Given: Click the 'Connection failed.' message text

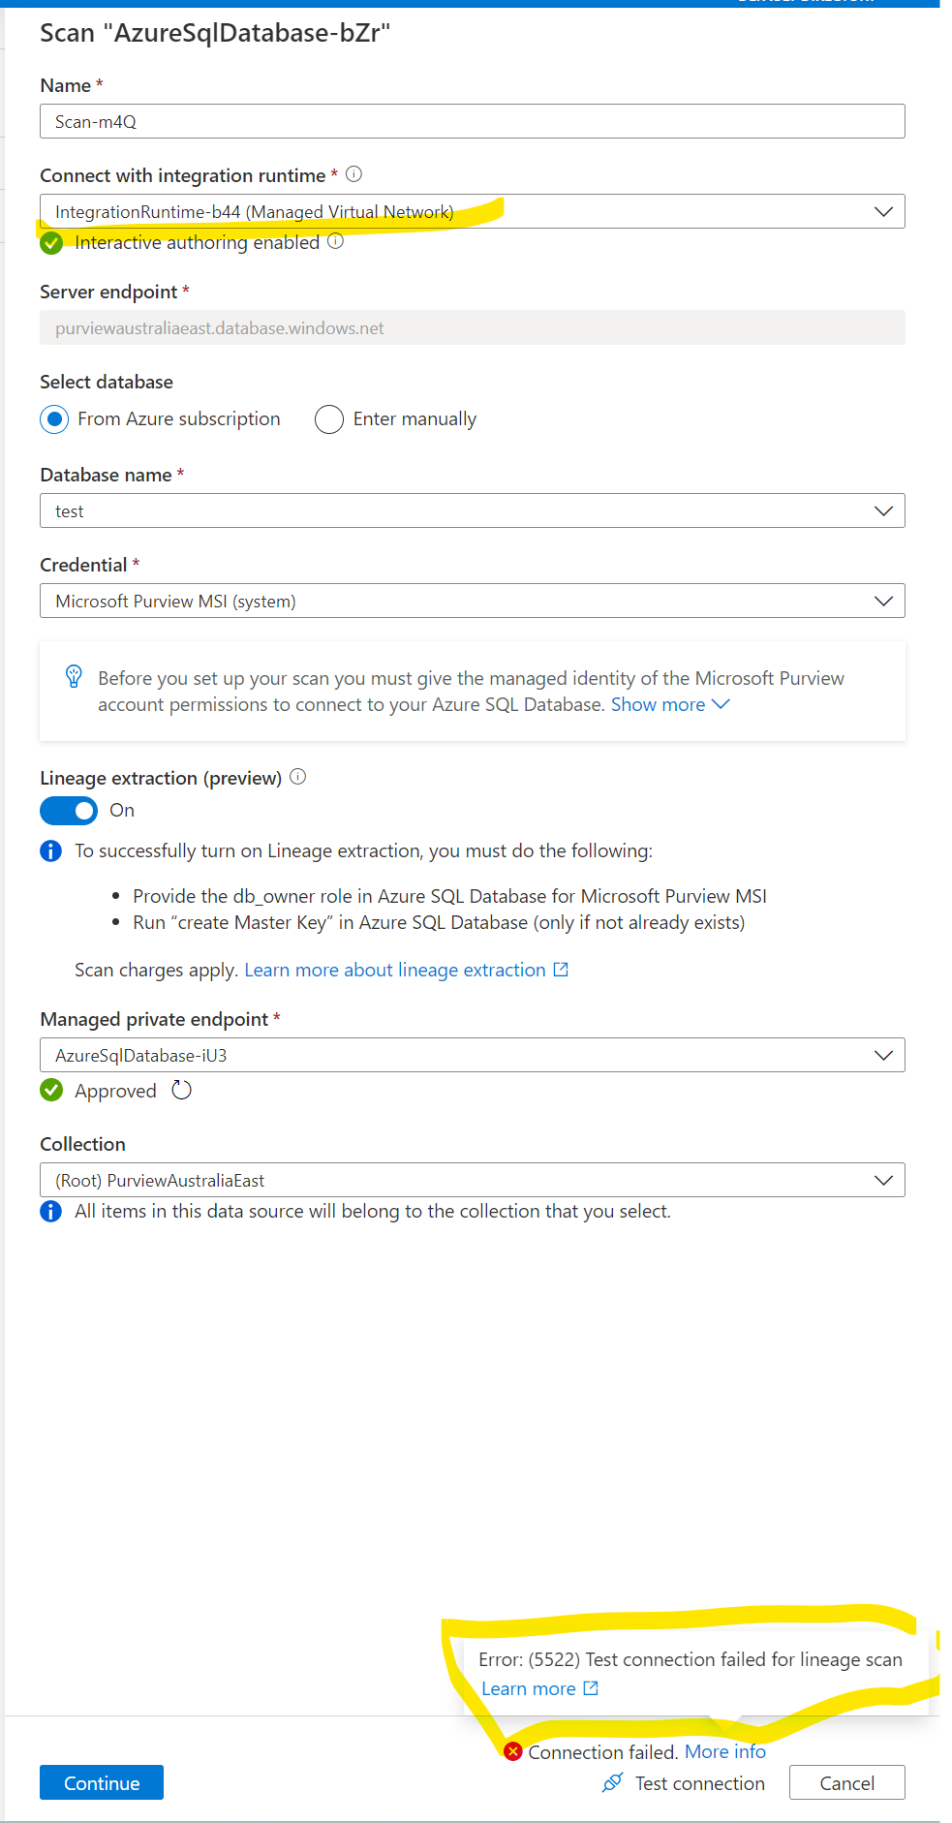Looking at the screenshot, I should (602, 1751).
